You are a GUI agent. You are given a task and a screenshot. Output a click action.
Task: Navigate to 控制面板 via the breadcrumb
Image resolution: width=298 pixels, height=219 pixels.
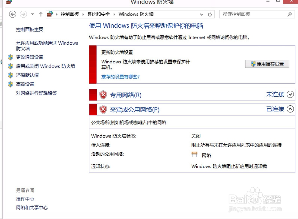tap(69, 14)
